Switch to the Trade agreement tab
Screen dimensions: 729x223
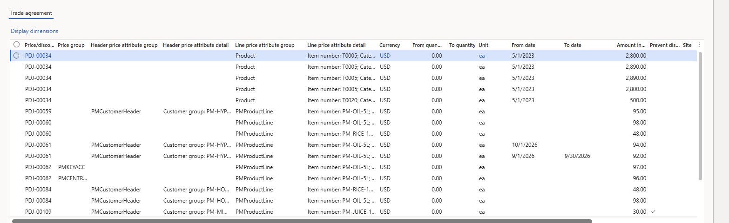[31, 13]
